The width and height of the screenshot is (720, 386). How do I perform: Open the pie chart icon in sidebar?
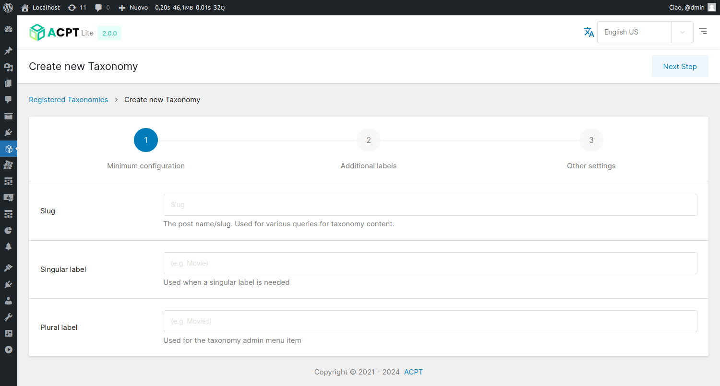8,230
